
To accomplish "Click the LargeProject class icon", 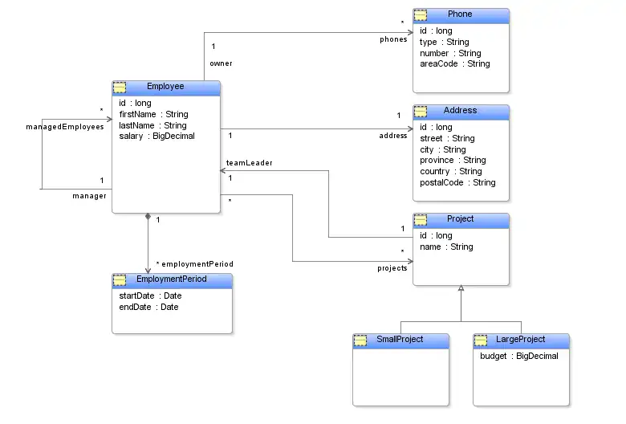I will (481, 340).
